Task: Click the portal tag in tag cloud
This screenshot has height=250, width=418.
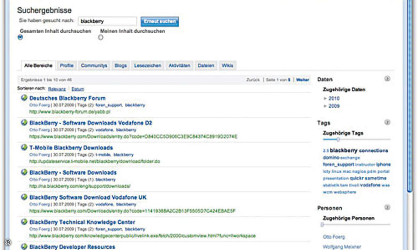Action: (384, 172)
